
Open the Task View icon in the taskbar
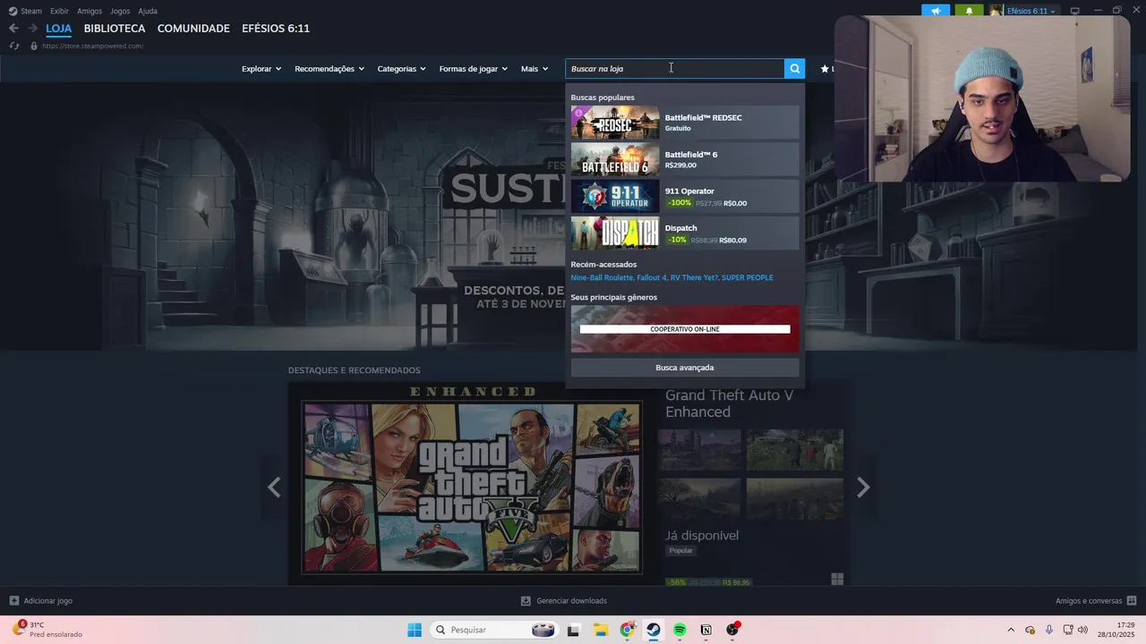573,630
